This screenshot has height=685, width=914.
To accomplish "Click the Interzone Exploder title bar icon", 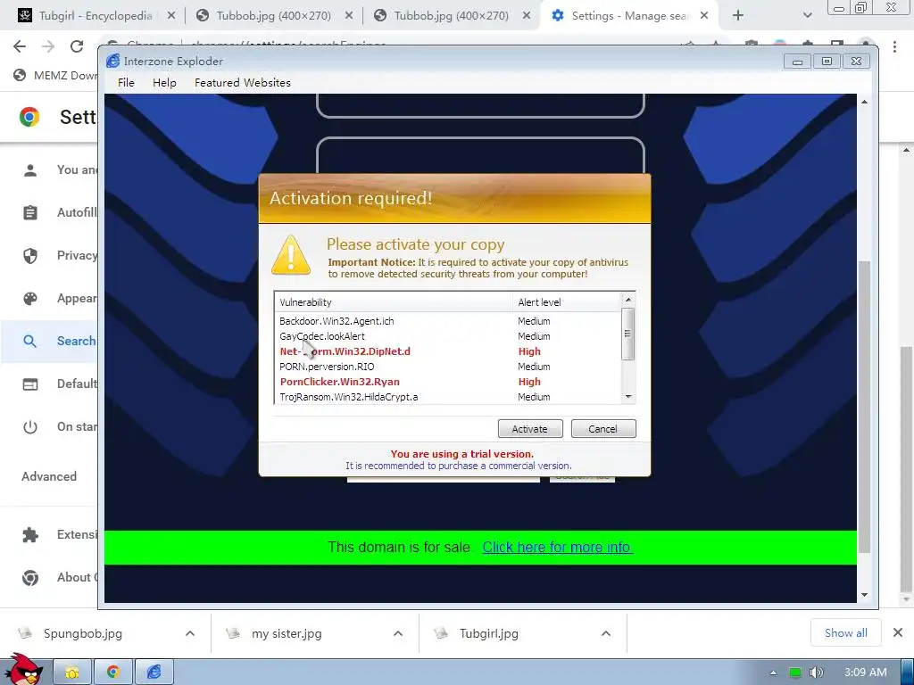I will 113,62.
